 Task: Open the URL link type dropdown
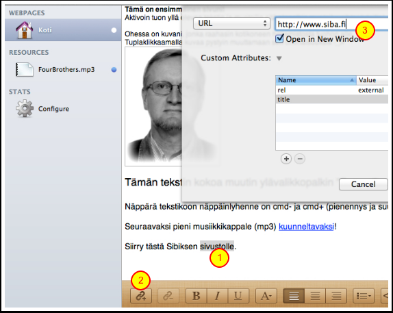coord(231,23)
